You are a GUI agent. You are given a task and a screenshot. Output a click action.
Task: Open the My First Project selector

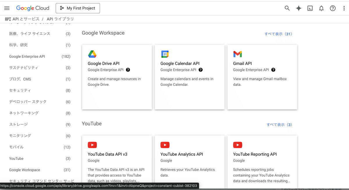[x=78, y=8]
